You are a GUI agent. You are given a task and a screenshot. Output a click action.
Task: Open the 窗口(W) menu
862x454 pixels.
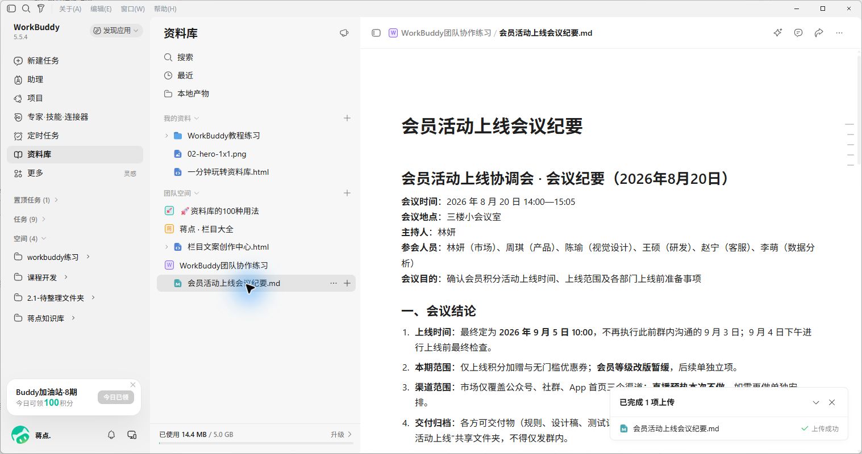[x=133, y=9]
